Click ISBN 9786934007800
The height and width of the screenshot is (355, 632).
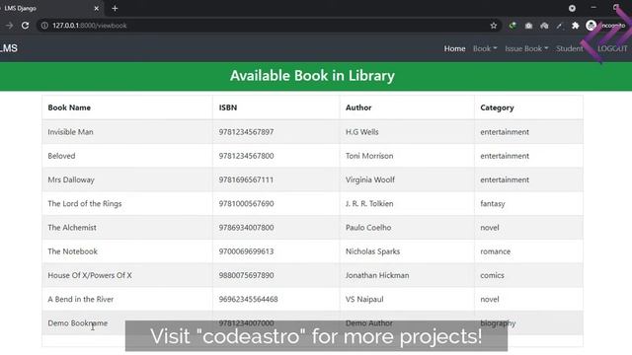pos(246,228)
